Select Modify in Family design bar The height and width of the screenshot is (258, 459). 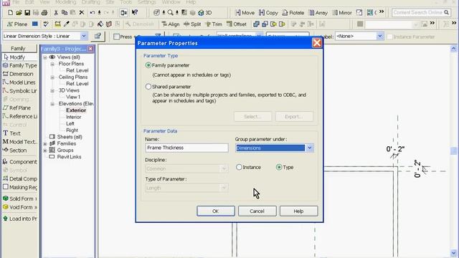[x=19, y=57]
